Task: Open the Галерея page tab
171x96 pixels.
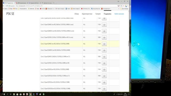Action: (98, 14)
